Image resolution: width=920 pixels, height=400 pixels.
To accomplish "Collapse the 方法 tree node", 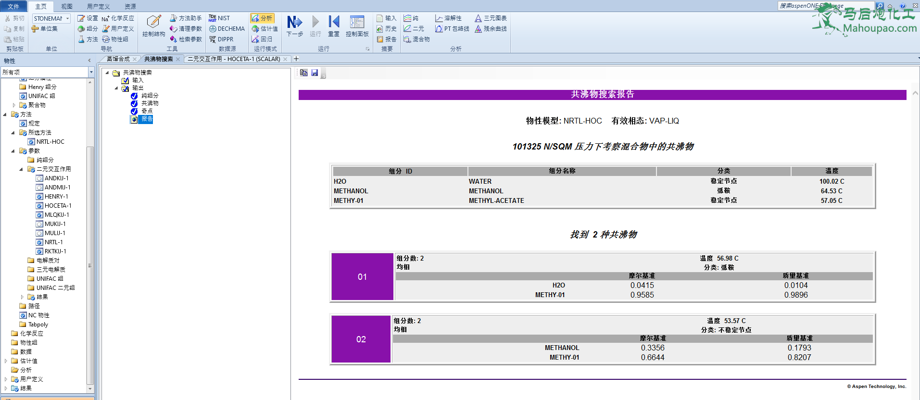I will 5,114.
